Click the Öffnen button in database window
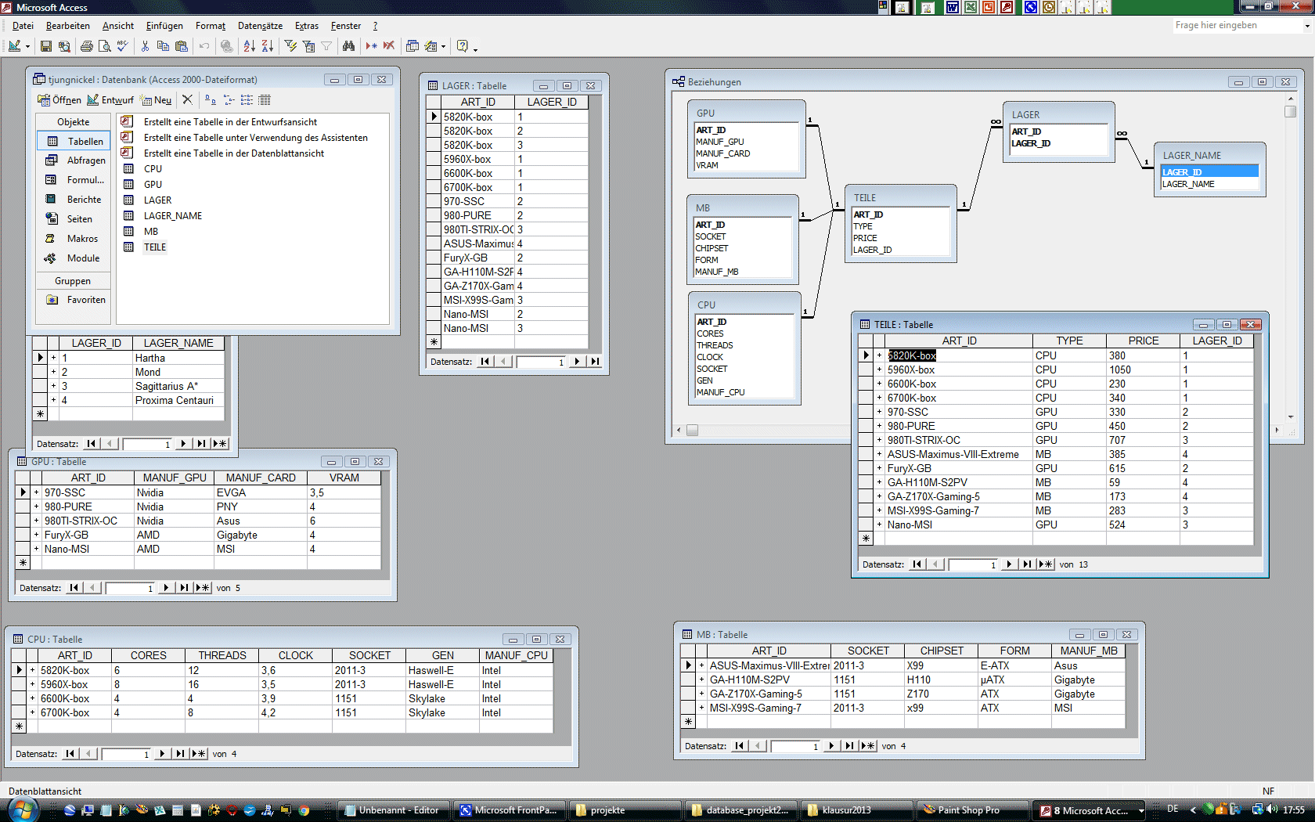 click(x=59, y=99)
